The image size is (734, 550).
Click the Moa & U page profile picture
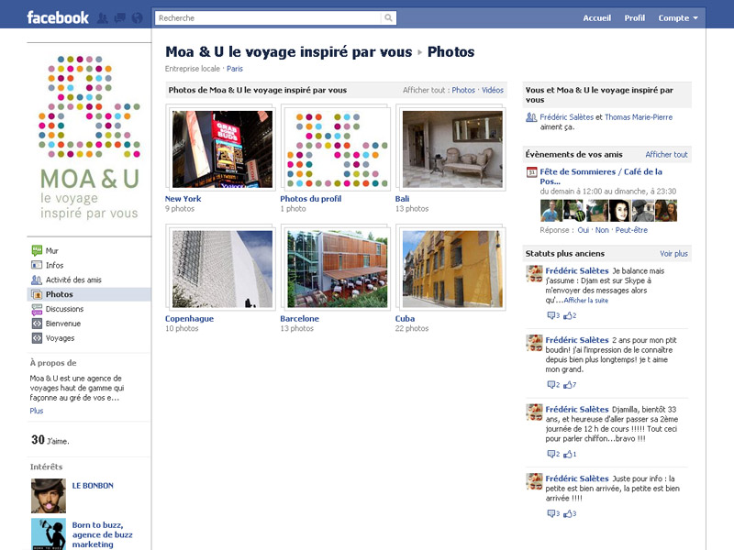pos(89,138)
